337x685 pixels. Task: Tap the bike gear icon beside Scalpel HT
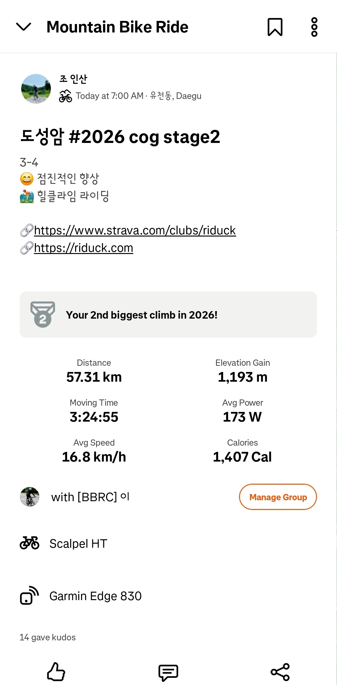click(x=30, y=543)
